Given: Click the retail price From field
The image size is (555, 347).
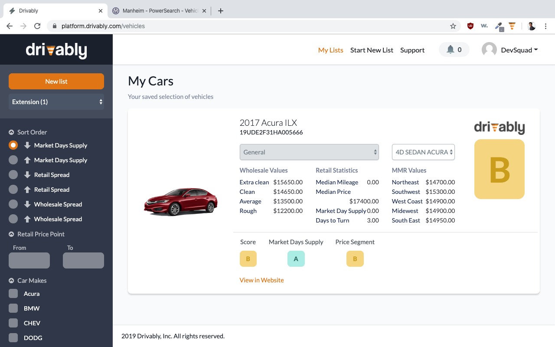Looking at the screenshot, I should [29, 260].
